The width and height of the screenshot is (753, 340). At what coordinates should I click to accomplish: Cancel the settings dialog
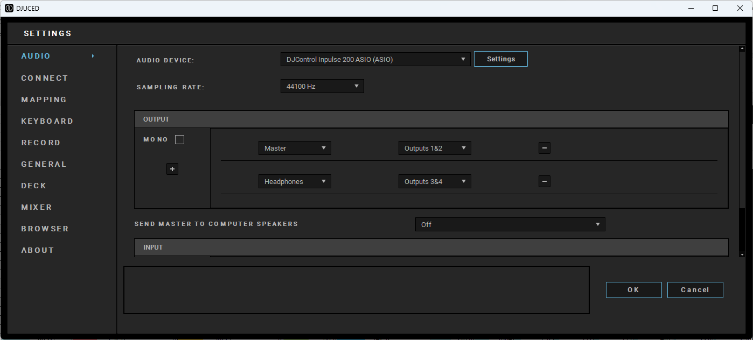[695, 290]
